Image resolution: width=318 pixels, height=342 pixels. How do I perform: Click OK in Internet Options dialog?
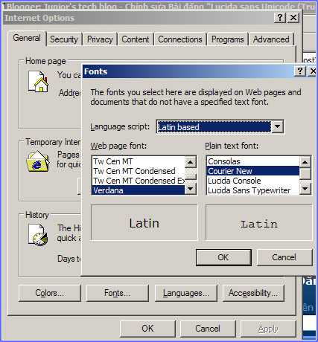[147, 329]
